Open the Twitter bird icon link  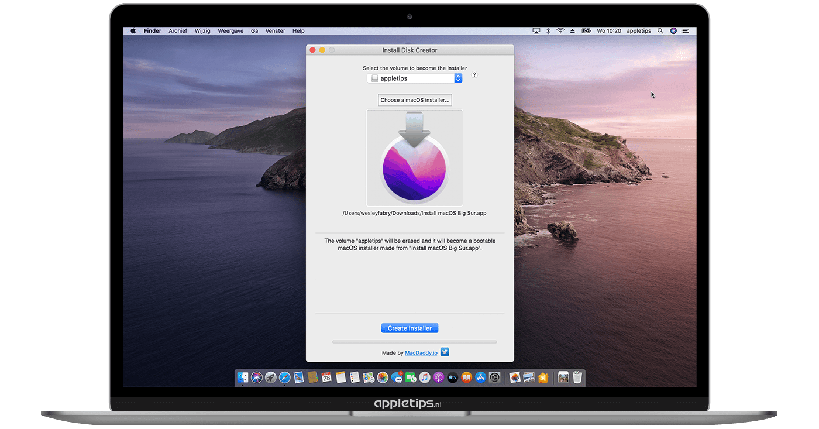[445, 352]
